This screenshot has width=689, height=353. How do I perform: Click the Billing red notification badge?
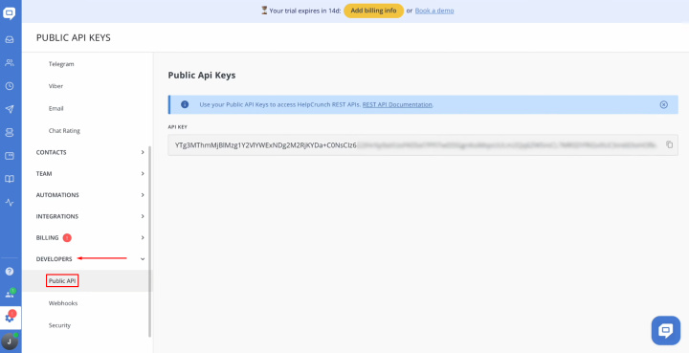67,238
